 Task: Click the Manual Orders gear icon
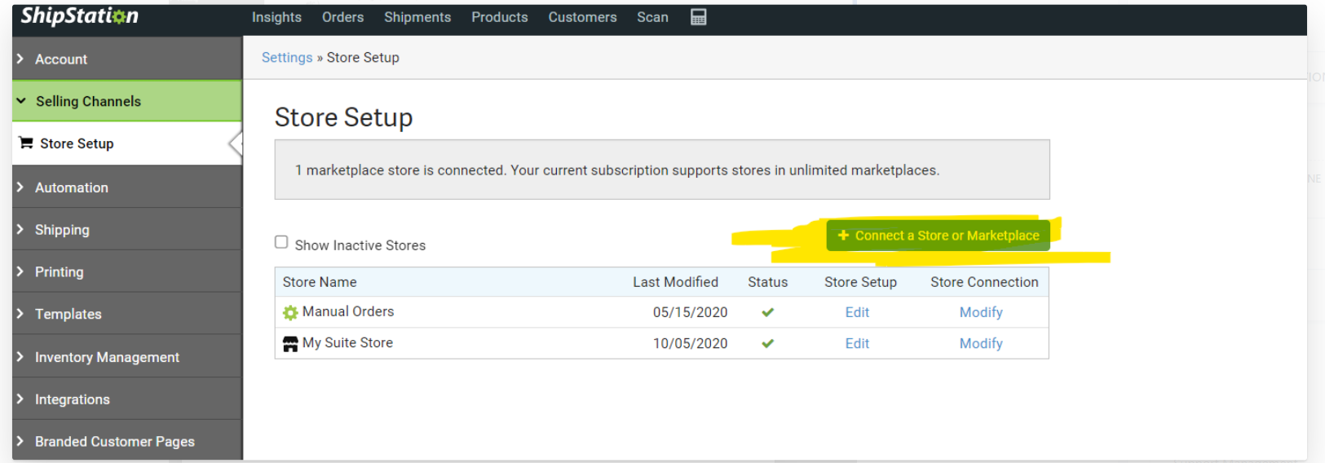(290, 312)
